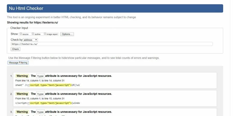The height and width of the screenshot is (116, 233).
Task: Select the 'Use the Message Filtering button' hint text
Action: tap(84, 58)
